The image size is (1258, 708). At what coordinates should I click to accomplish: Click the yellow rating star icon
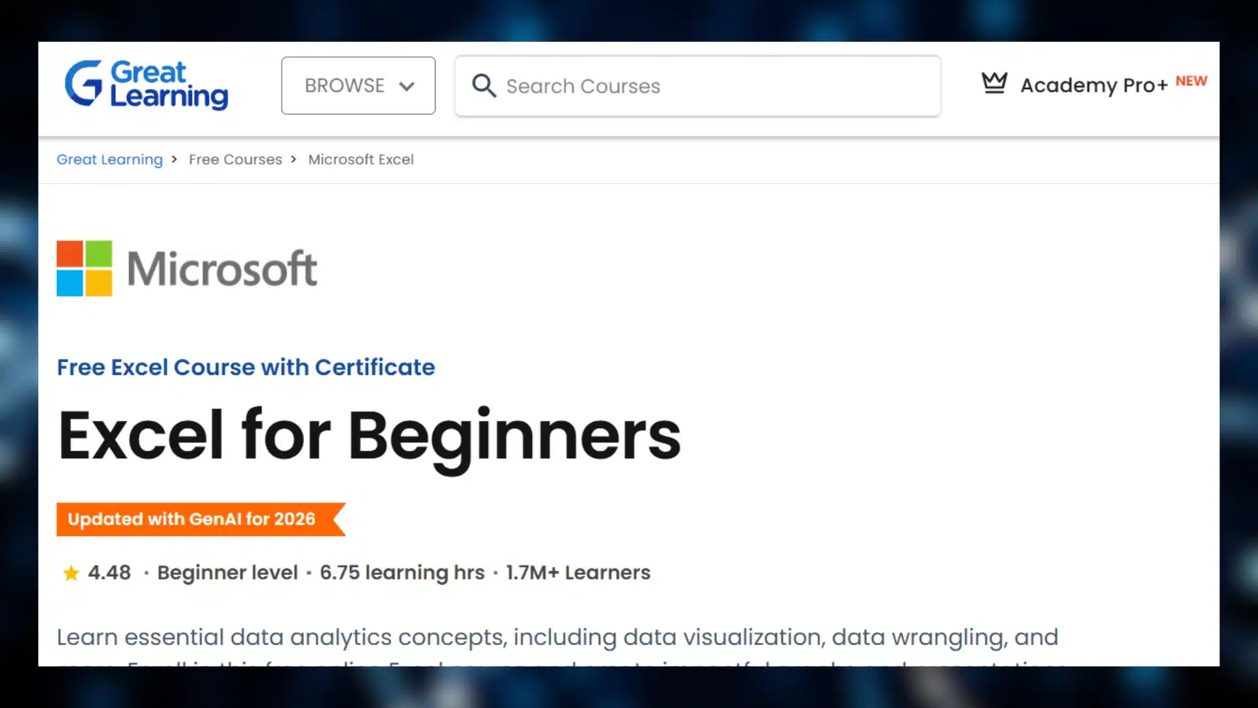coord(71,573)
